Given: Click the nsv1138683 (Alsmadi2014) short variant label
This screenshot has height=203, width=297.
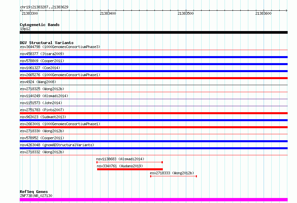Looking at the screenshot, I should click(x=120, y=159).
